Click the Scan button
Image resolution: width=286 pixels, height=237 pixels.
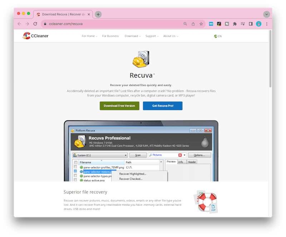(x=138, y=155)
